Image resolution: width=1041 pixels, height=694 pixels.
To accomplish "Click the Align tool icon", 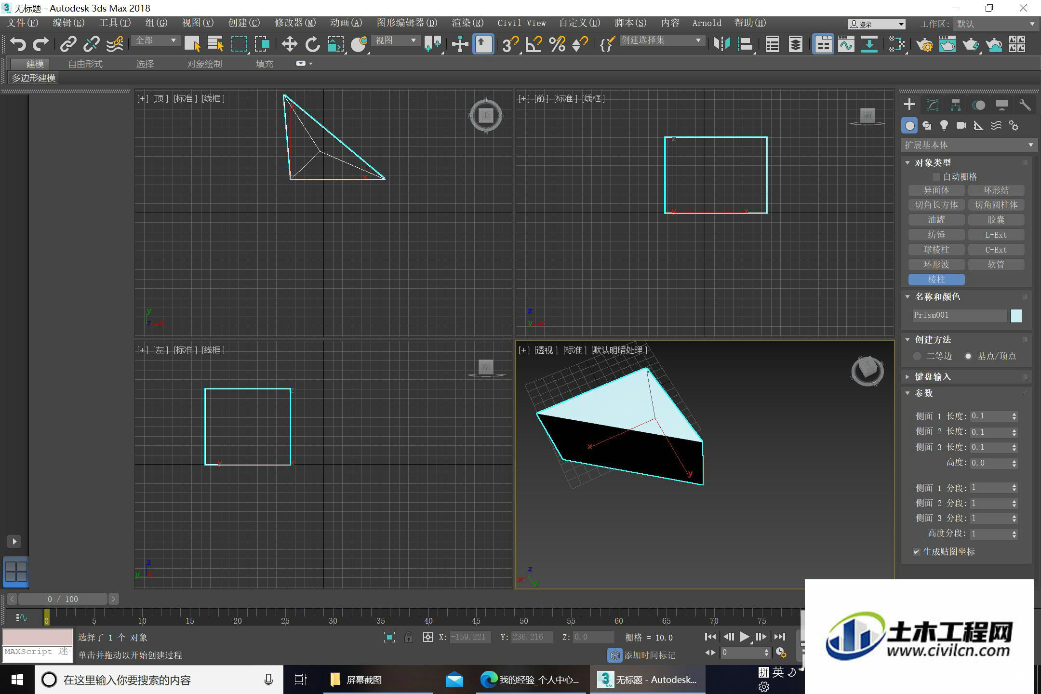I will [x=745, y=44].
